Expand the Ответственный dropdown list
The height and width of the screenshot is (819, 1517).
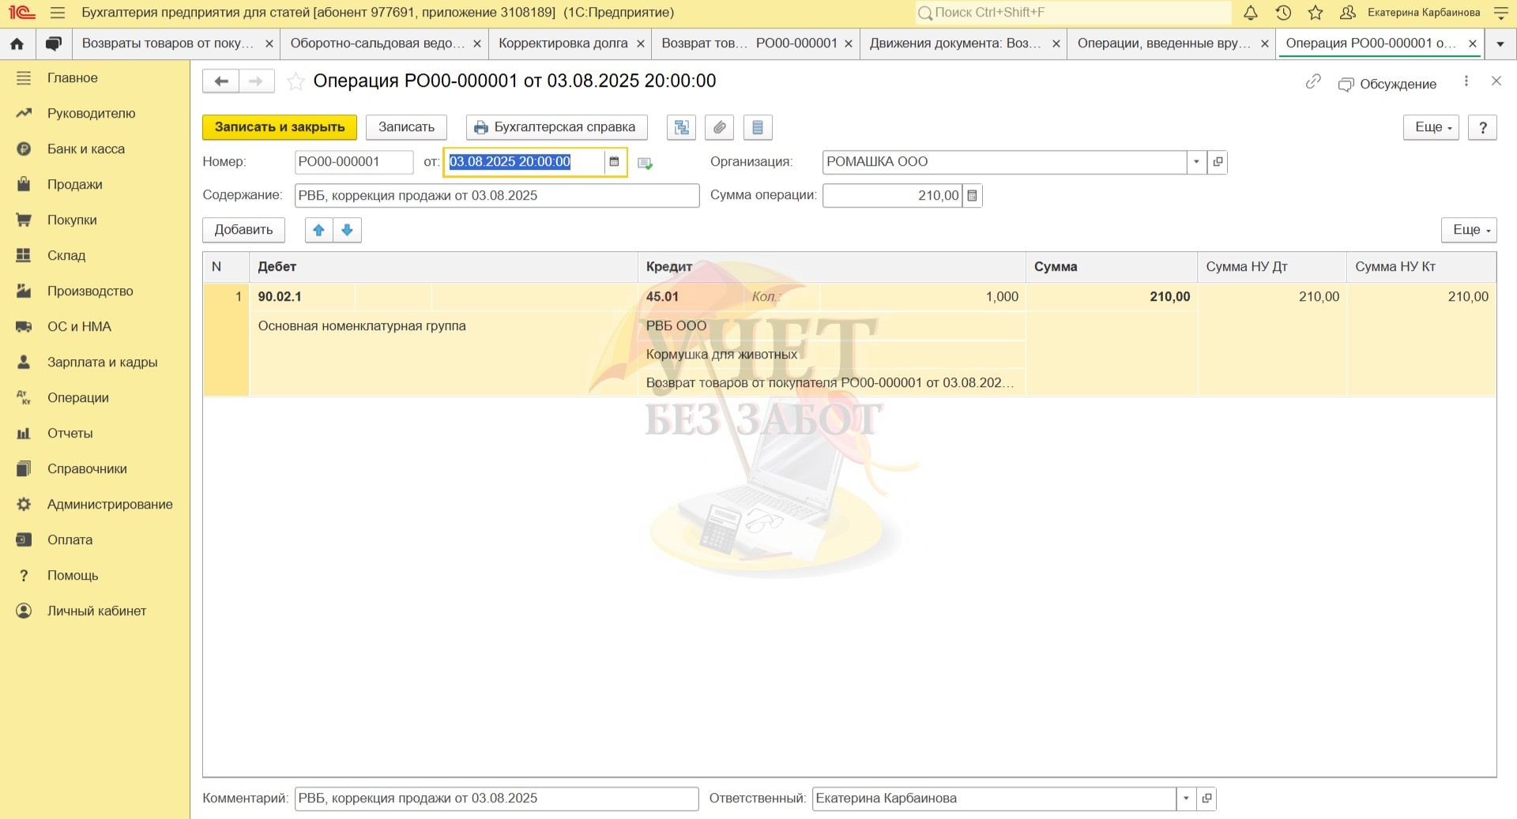pyautogui.click(x=1185, y=798)
